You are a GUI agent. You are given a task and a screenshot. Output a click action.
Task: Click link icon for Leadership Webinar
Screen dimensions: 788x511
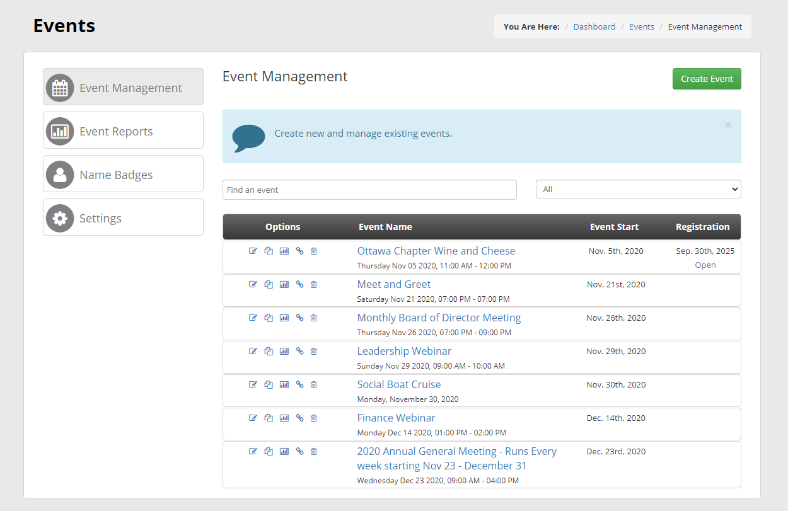(x=299, y=351)
